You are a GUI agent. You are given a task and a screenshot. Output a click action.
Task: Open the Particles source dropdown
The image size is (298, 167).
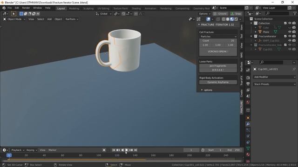[218, 37]
